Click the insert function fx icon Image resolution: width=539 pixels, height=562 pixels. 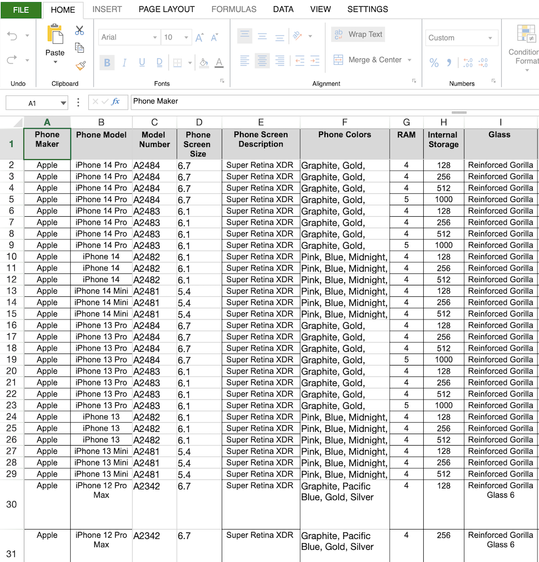115,102
